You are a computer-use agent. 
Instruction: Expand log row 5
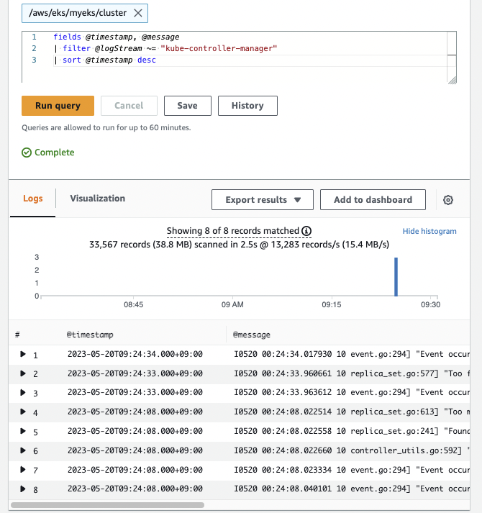[x=22, y=431]
